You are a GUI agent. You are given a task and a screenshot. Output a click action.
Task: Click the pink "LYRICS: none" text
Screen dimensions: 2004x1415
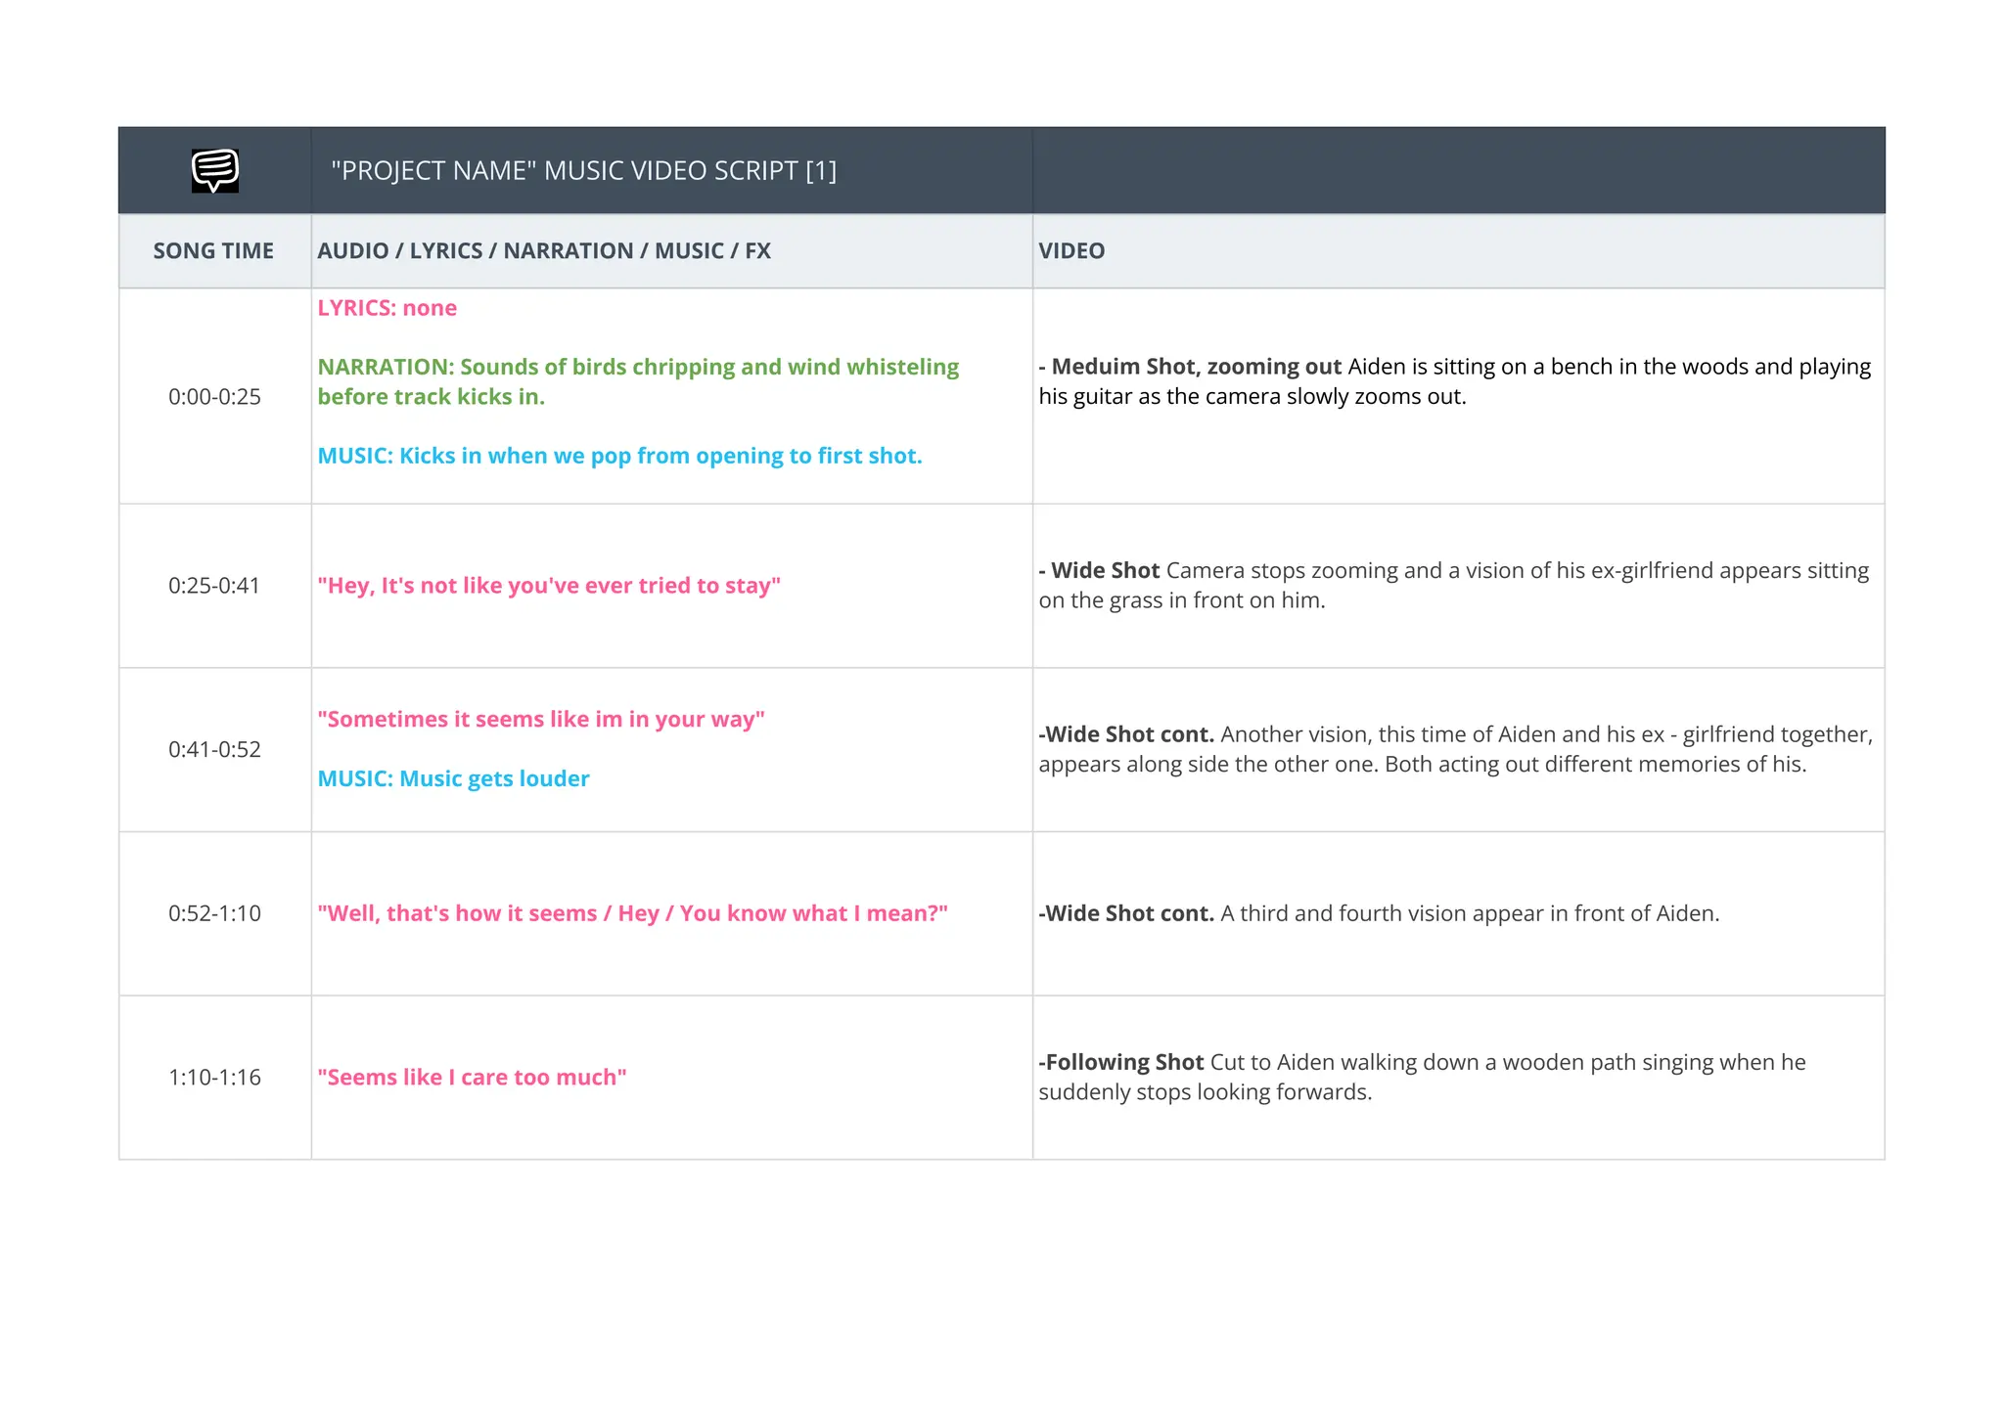point(387,308)
